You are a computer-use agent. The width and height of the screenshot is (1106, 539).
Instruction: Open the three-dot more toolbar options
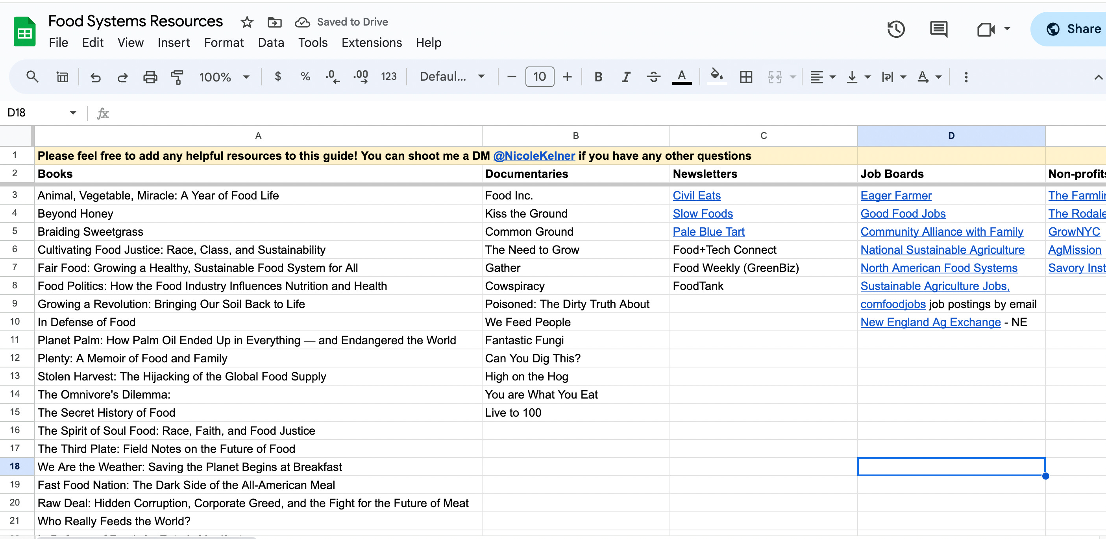point(966,77)
